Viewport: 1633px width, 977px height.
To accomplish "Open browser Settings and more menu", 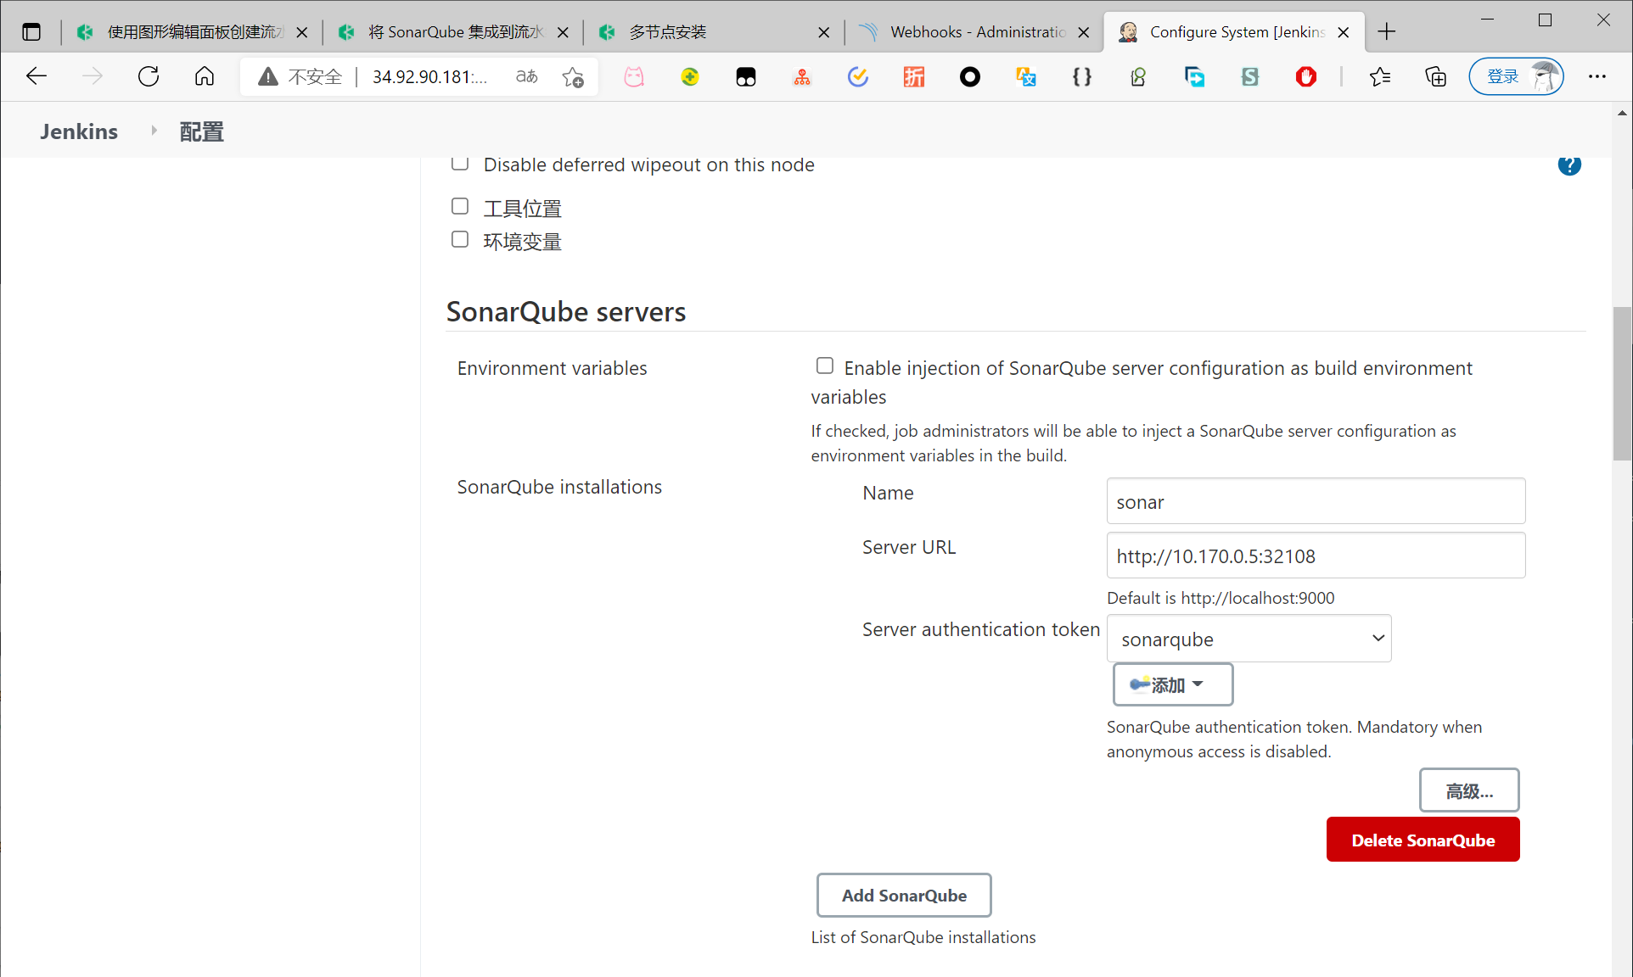I will pyautogui.click(x=1597, y=77).
